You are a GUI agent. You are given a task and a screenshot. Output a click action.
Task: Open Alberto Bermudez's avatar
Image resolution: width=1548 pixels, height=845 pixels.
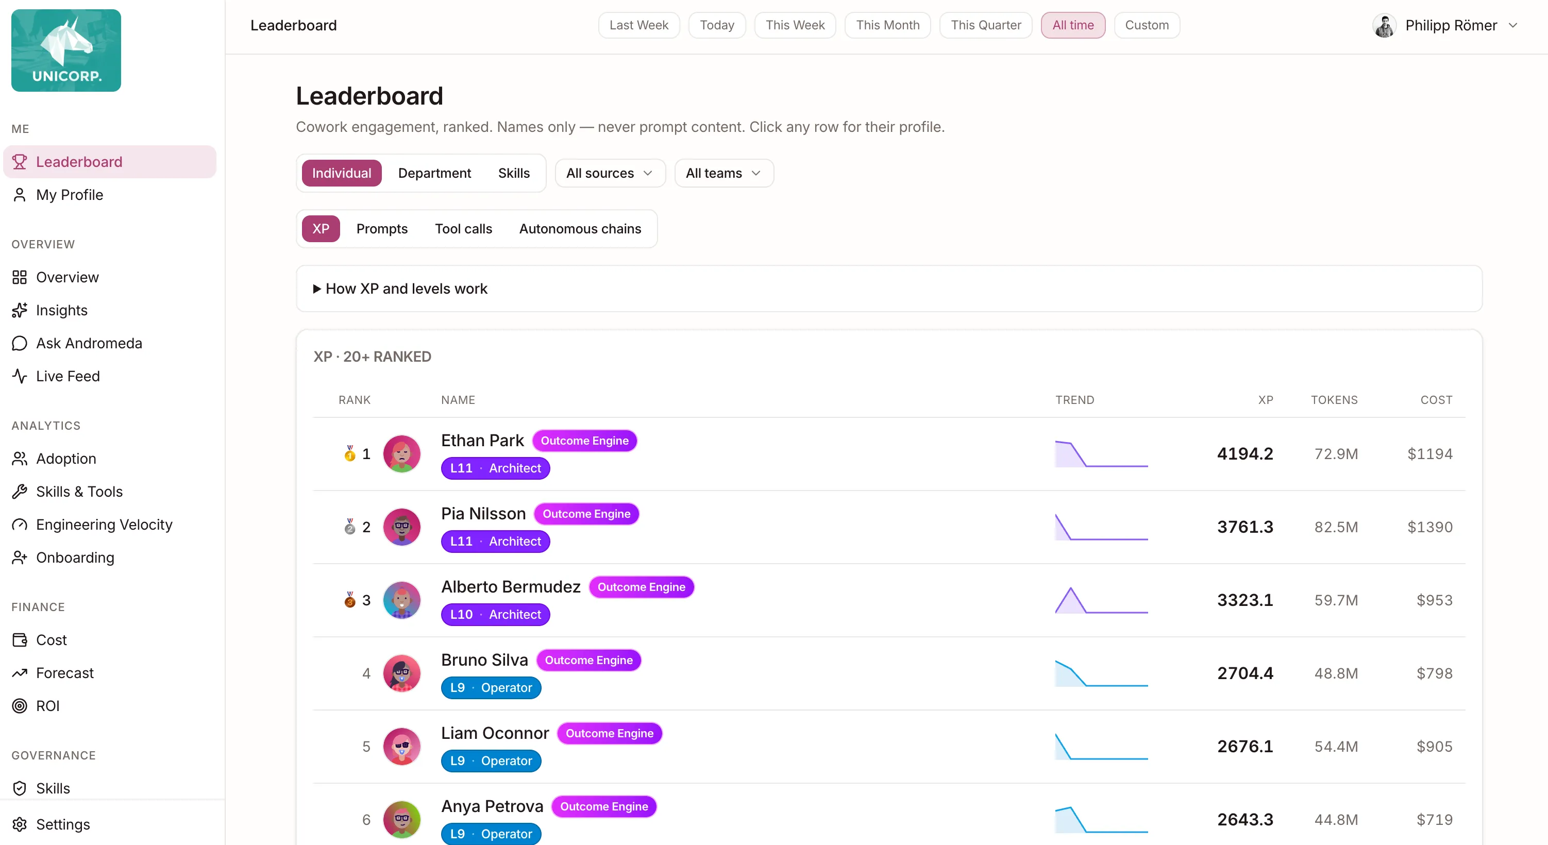401,600
